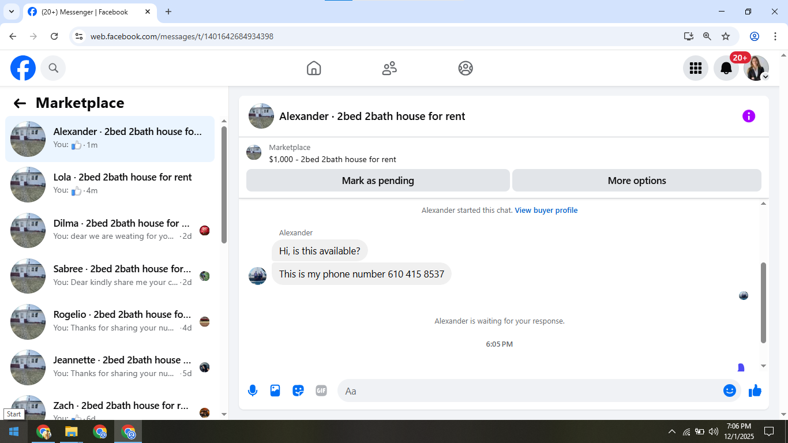788x443 pixels.
Task: Open the Windows notification center icon
Action: (x=769, y=431)
